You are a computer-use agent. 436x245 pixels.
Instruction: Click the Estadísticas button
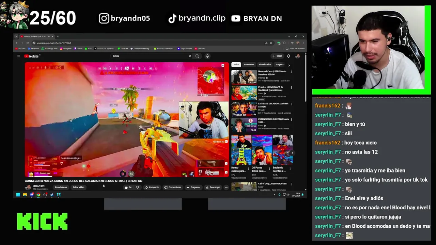click(x=61, y=187)
